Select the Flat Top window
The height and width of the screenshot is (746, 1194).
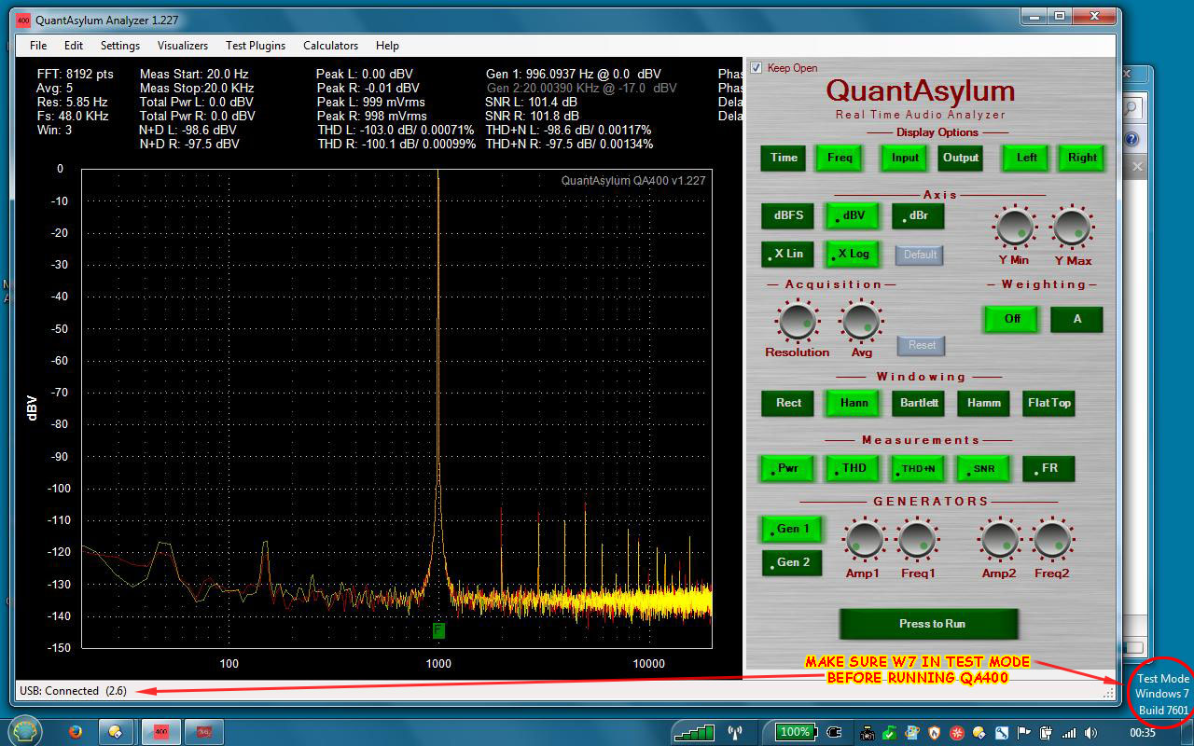1048,403
